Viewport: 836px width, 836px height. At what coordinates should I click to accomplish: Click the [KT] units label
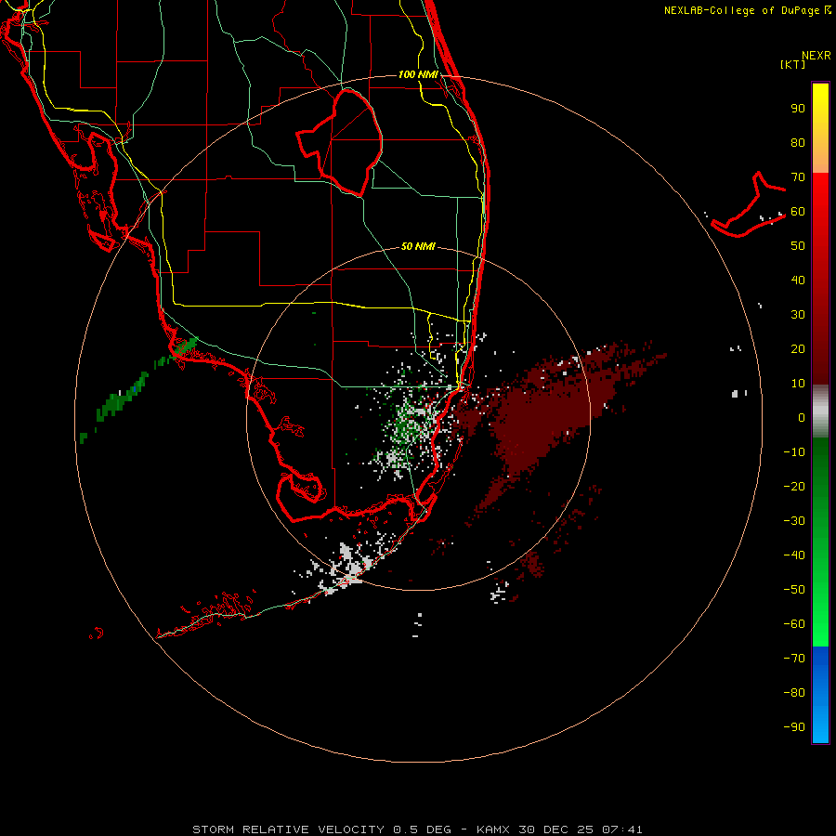tap(793, 64)
